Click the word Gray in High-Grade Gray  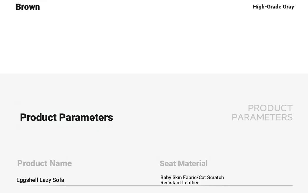click(288, 7)
